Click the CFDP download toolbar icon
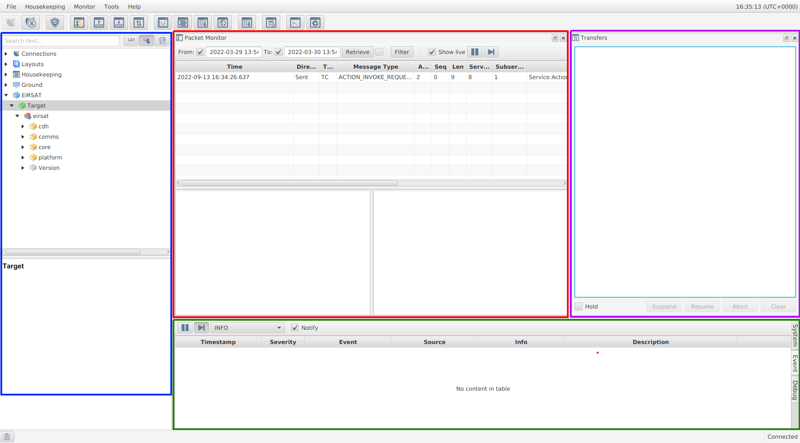The image size is (800, 443). click(119, 22)
